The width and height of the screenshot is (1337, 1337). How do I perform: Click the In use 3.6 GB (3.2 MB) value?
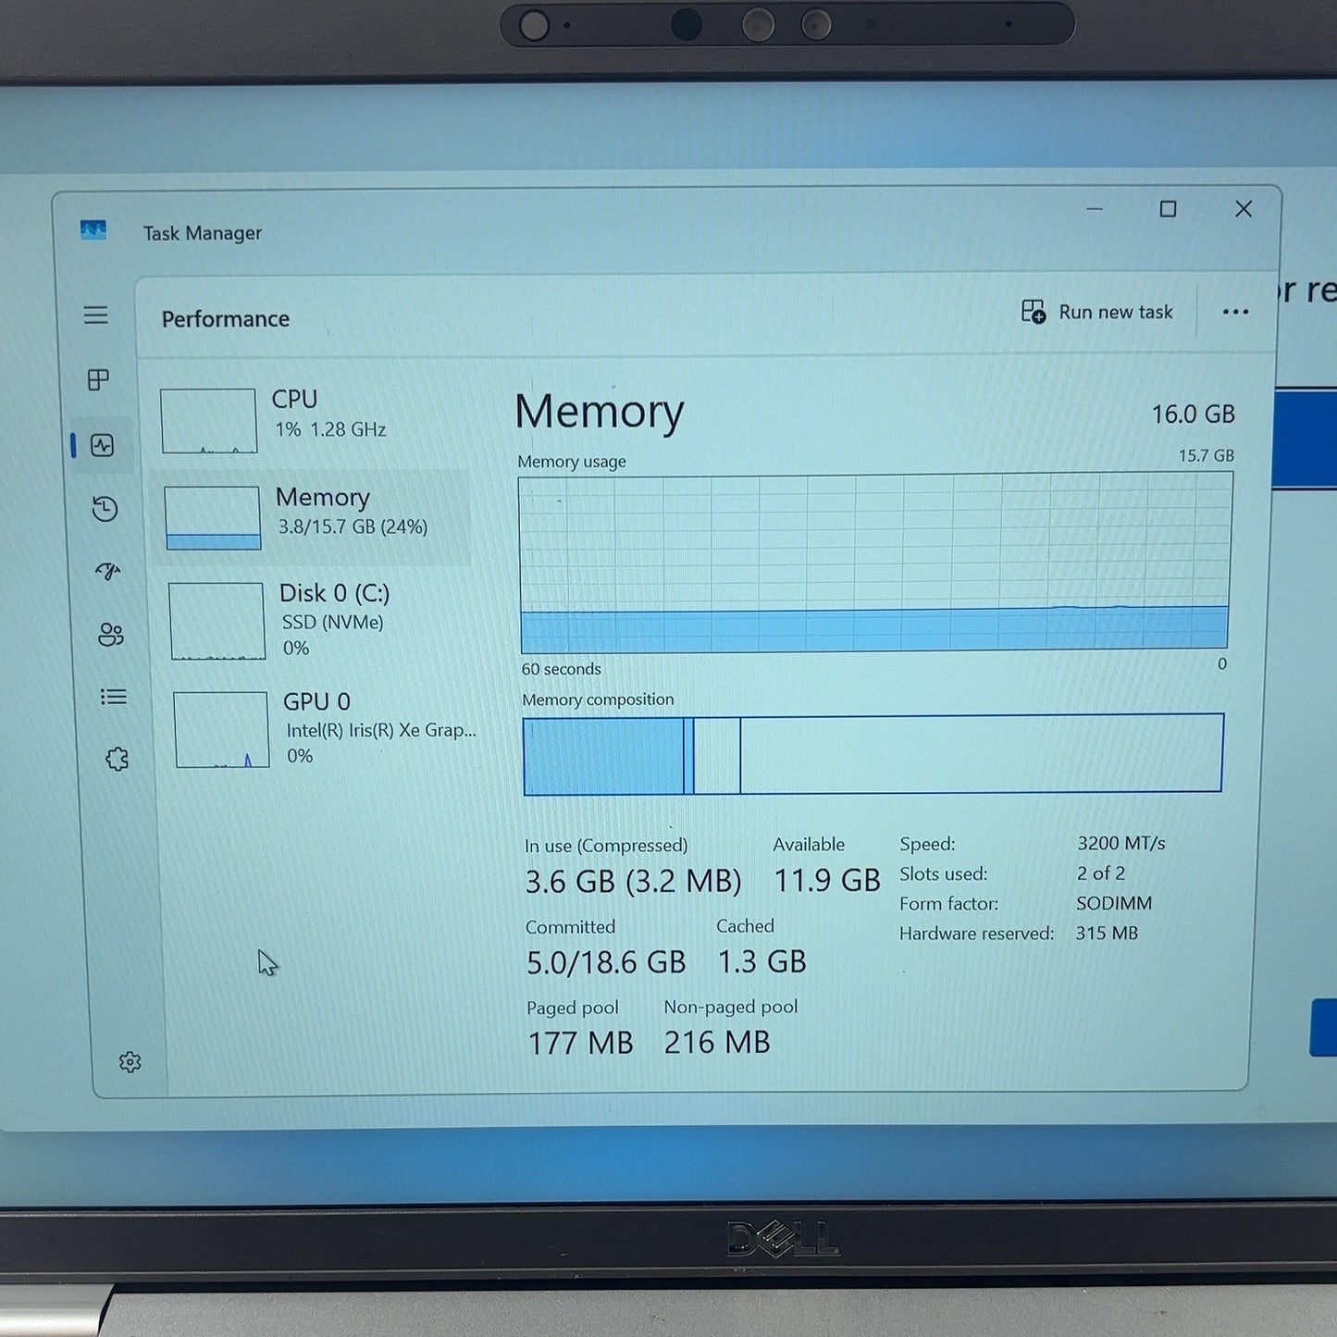(633, 882)
